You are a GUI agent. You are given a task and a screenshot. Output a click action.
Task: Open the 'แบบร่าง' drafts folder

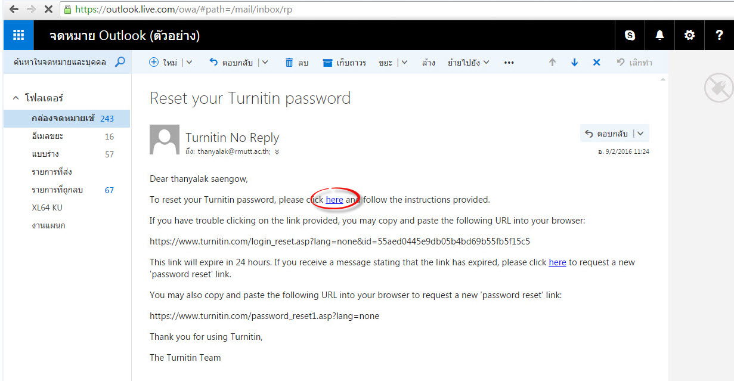67,154
